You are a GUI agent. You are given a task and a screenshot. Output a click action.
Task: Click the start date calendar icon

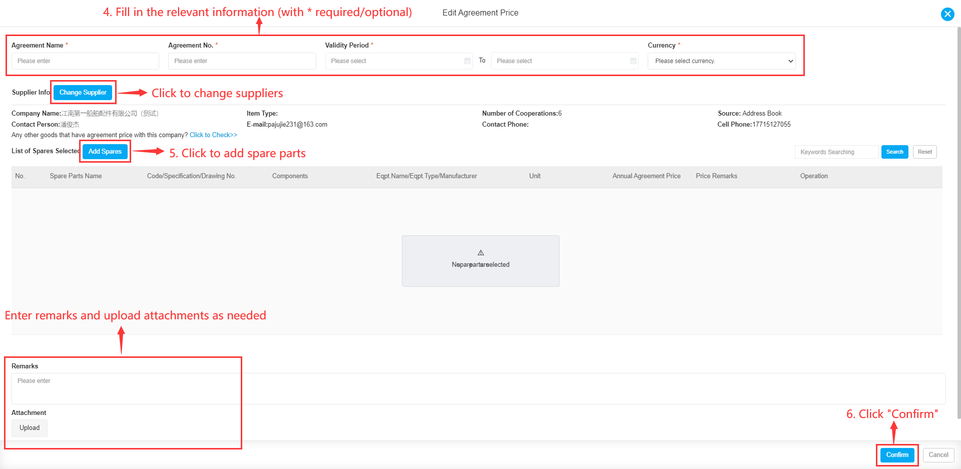[467, 61]
